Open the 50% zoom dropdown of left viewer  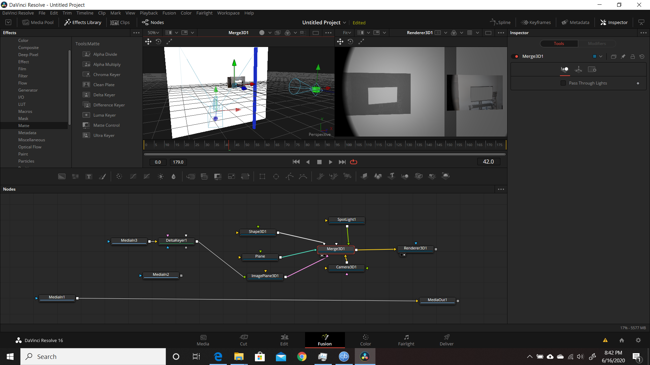pos(153,33)
